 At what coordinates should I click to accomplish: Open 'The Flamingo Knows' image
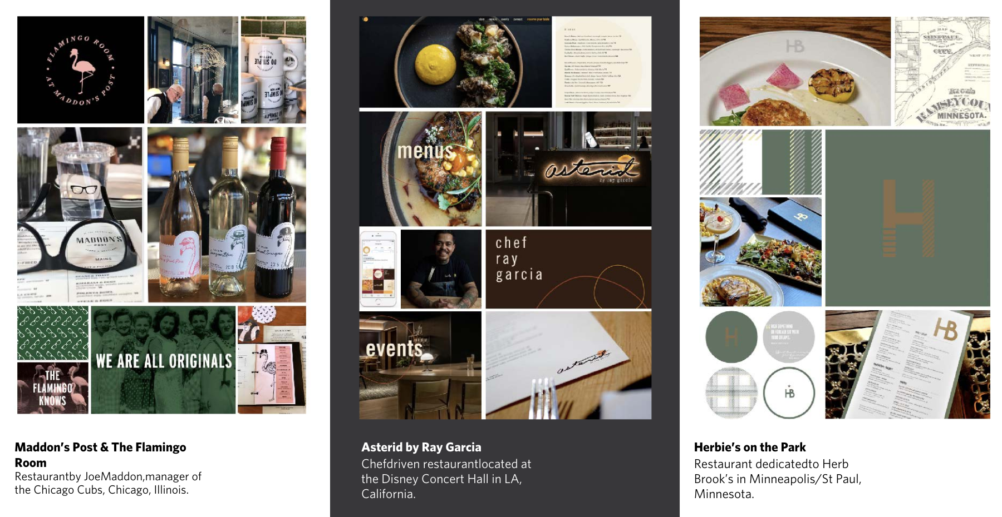coord(53,388)
